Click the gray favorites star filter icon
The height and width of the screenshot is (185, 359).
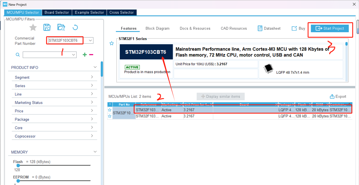[x=33, y=27]
